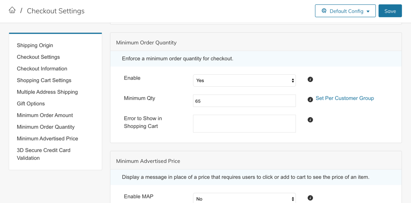
Task: Go to Shopping Cart Settings section
Action: click(44, 80)
